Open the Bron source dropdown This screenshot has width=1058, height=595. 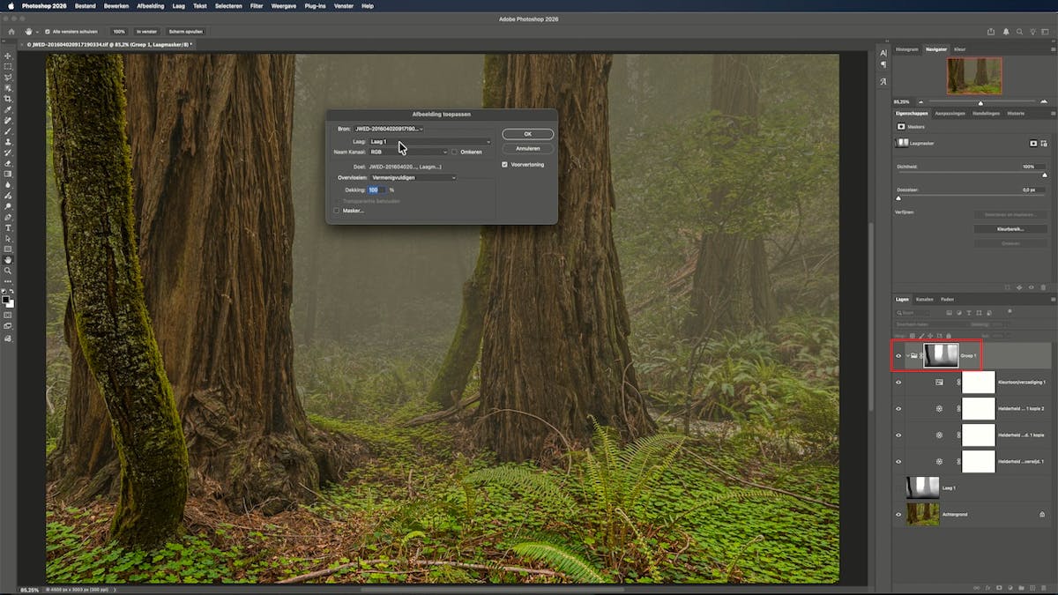tap(391, 129)
